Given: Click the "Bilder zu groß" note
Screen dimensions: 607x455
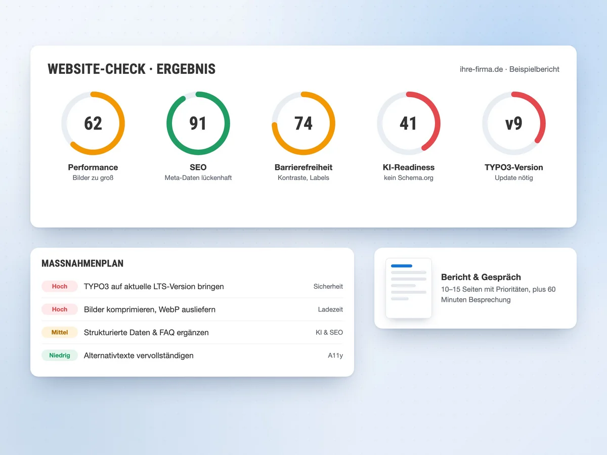Looking at the screenshot, I should pyautogui.click(x=93, y=178).
